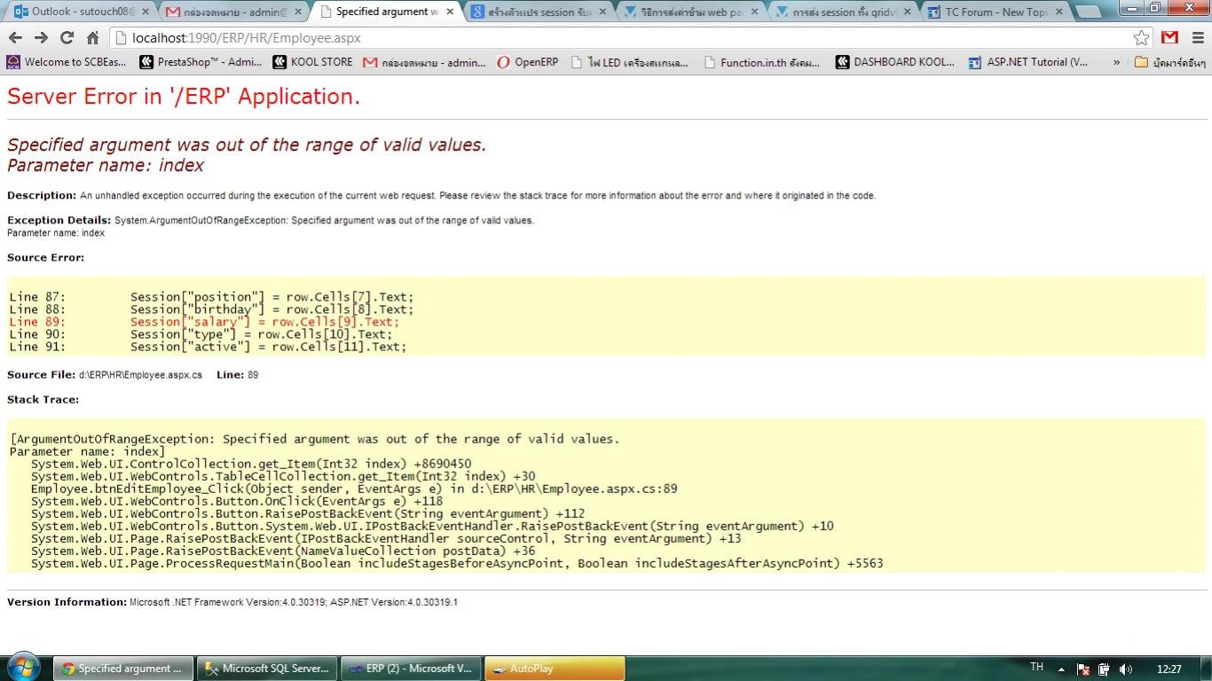The height and width of the screenshot is (681, 1212).
Task: Click the 'Parameter name: index' heading
Action: click(x=106, y=165)
